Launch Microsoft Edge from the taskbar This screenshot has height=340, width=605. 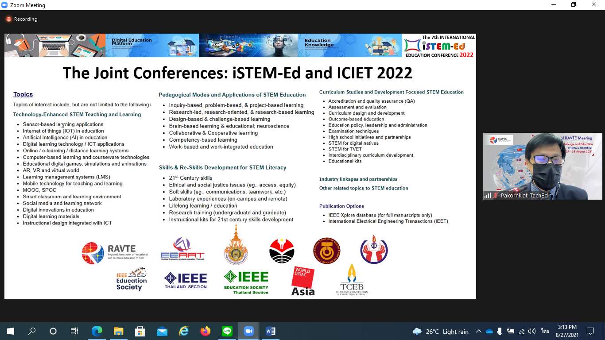click(97, 331)
